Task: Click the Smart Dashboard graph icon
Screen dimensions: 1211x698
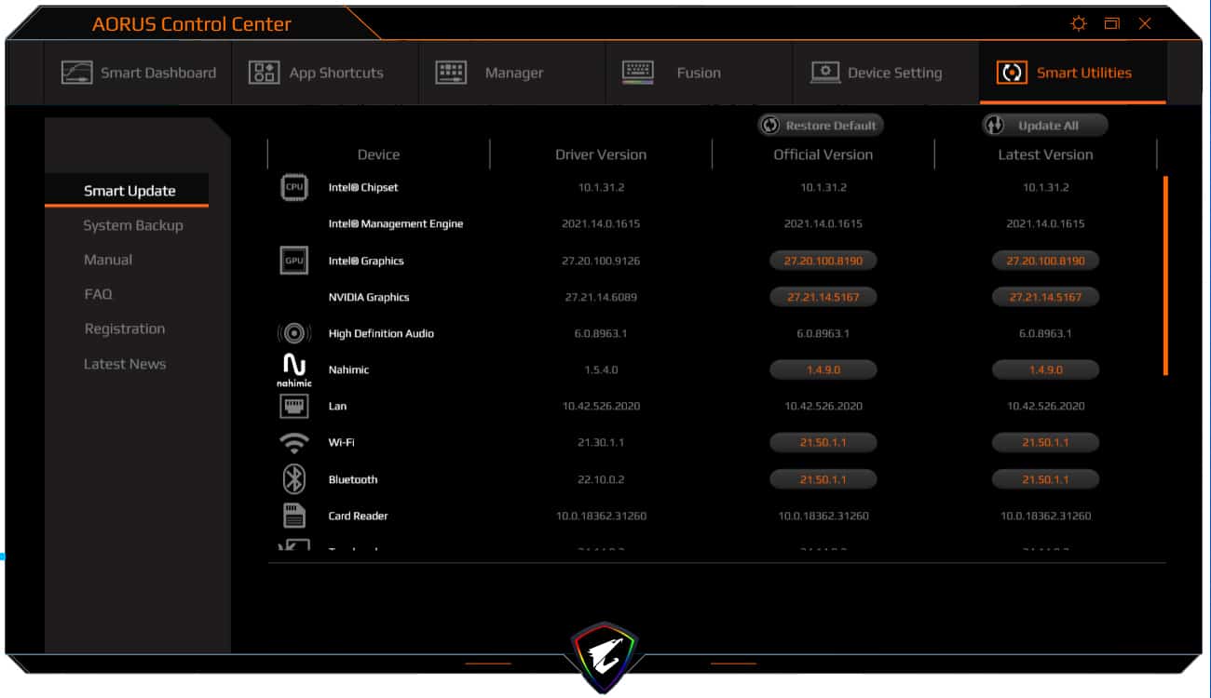Action: [x=77, y=72]
